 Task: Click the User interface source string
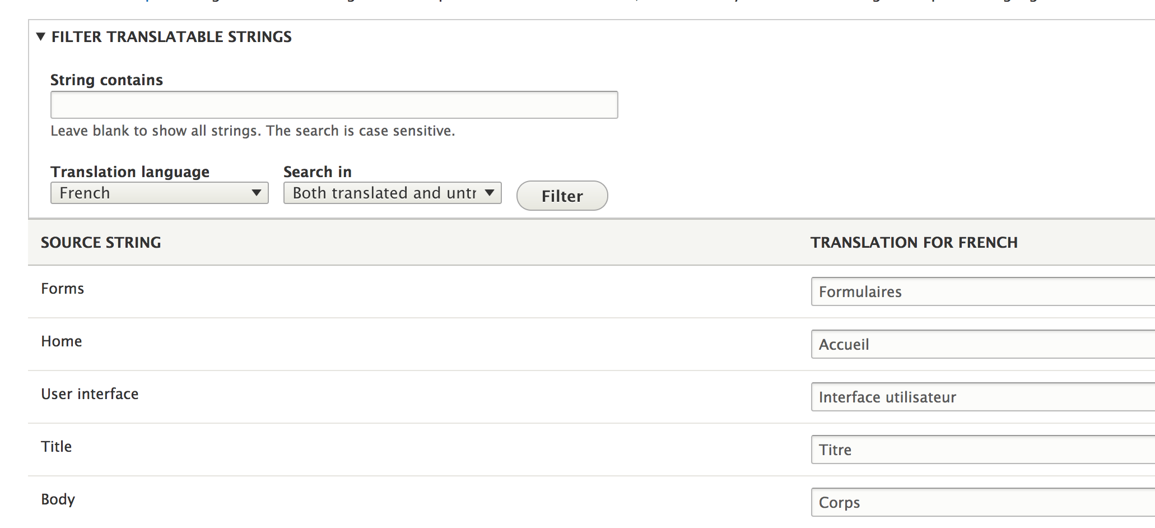pos(90,394)
